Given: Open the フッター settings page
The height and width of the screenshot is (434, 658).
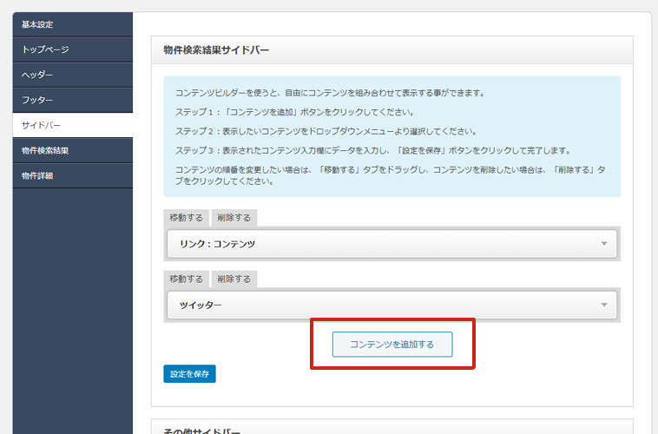Looking at the screenshot, I should pos(37,100).
